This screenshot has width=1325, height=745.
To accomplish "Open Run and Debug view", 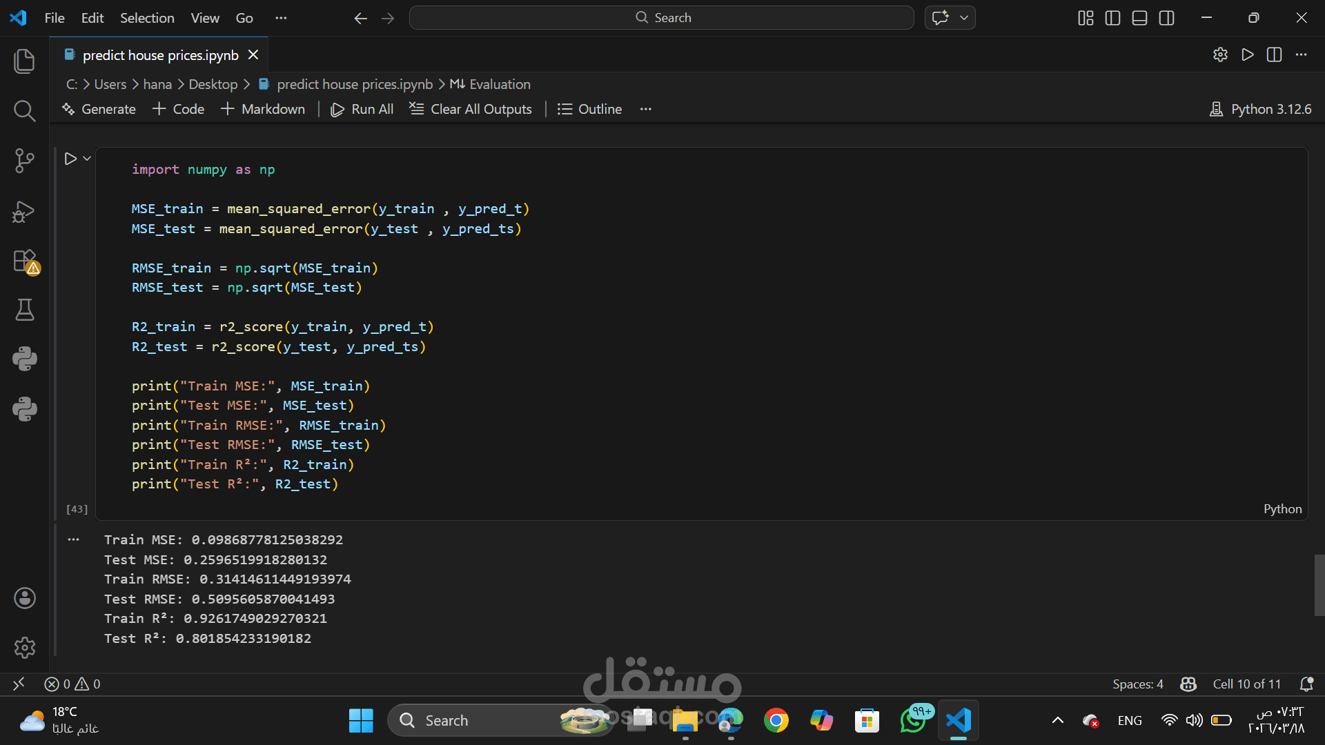I will click(24, 211).
